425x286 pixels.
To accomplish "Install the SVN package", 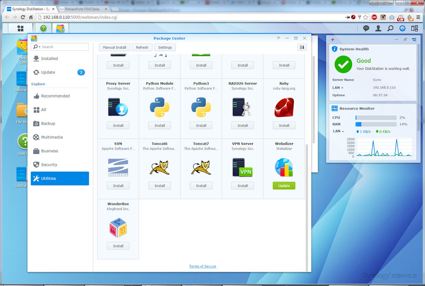I will (x=118, y=186).
